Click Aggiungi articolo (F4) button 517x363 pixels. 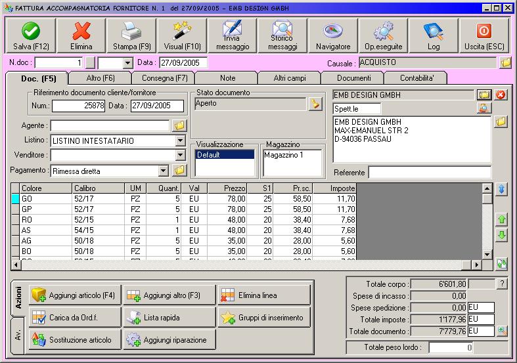(x=74, y=295)
